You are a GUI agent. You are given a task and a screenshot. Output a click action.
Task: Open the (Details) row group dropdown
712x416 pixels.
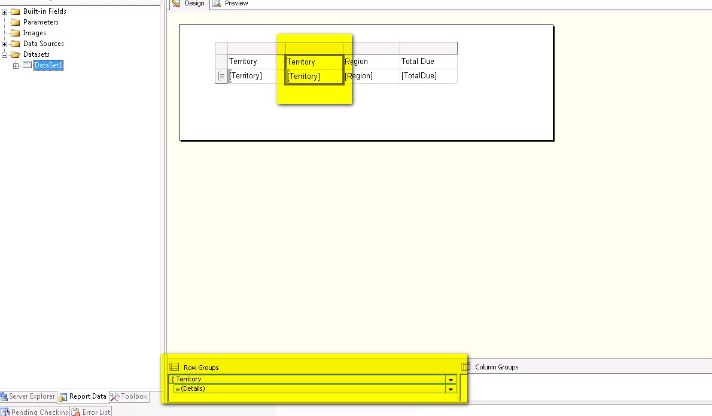[451, 389]
